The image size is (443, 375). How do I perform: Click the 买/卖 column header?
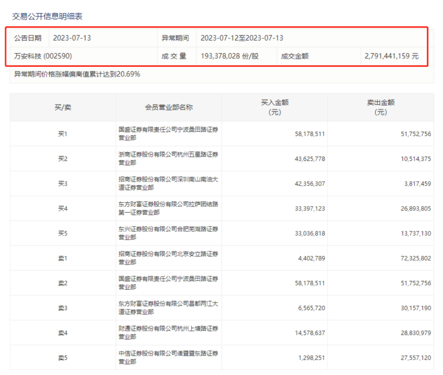[x=63, y=107]
